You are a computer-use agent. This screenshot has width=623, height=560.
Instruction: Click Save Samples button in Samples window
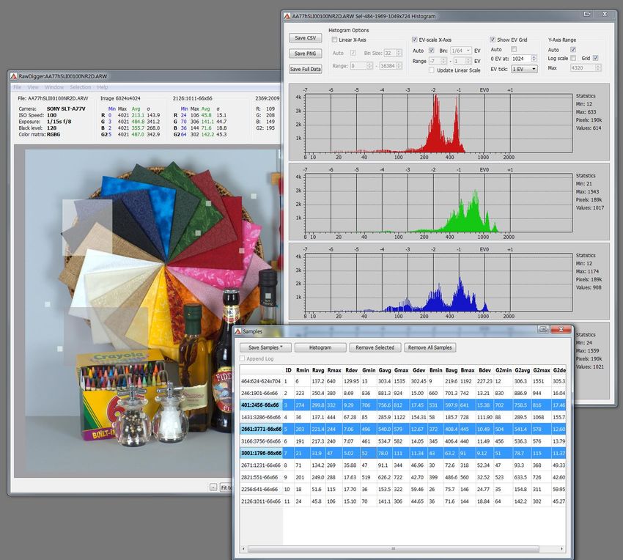coord(265,347)
